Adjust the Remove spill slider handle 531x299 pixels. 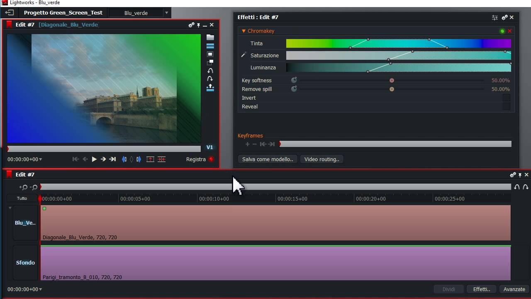[x=392, y=89]
